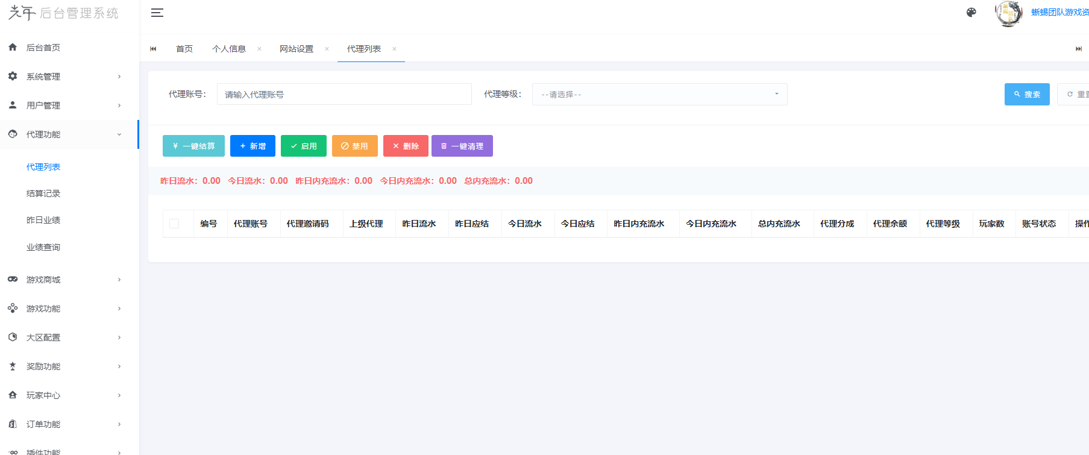
Task: Open 结算记录 in the sidebar
Action: pos(43,193)
